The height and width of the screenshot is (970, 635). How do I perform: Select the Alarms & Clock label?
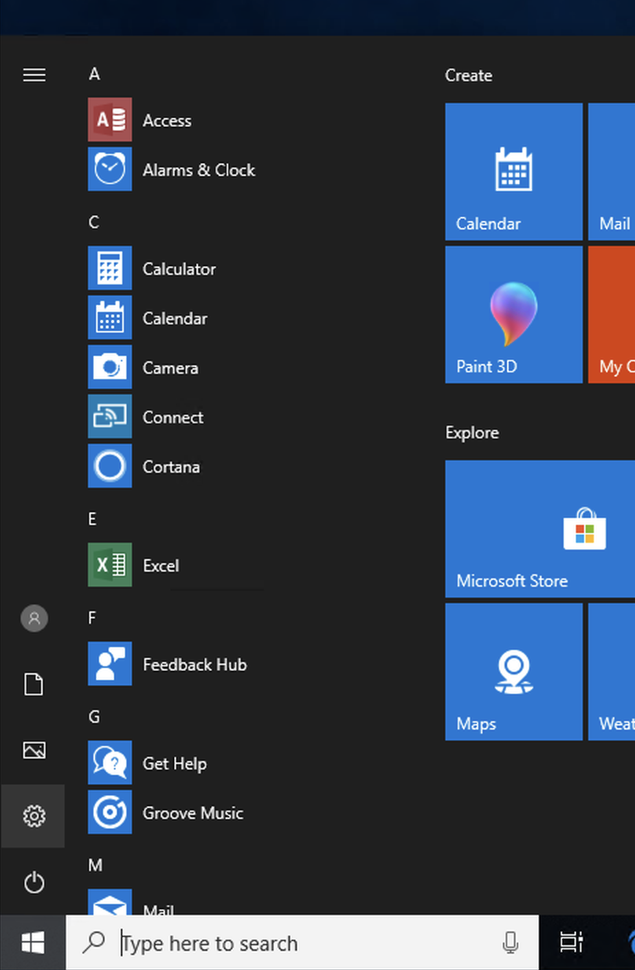pyautogui.click(x=199, y=170)
